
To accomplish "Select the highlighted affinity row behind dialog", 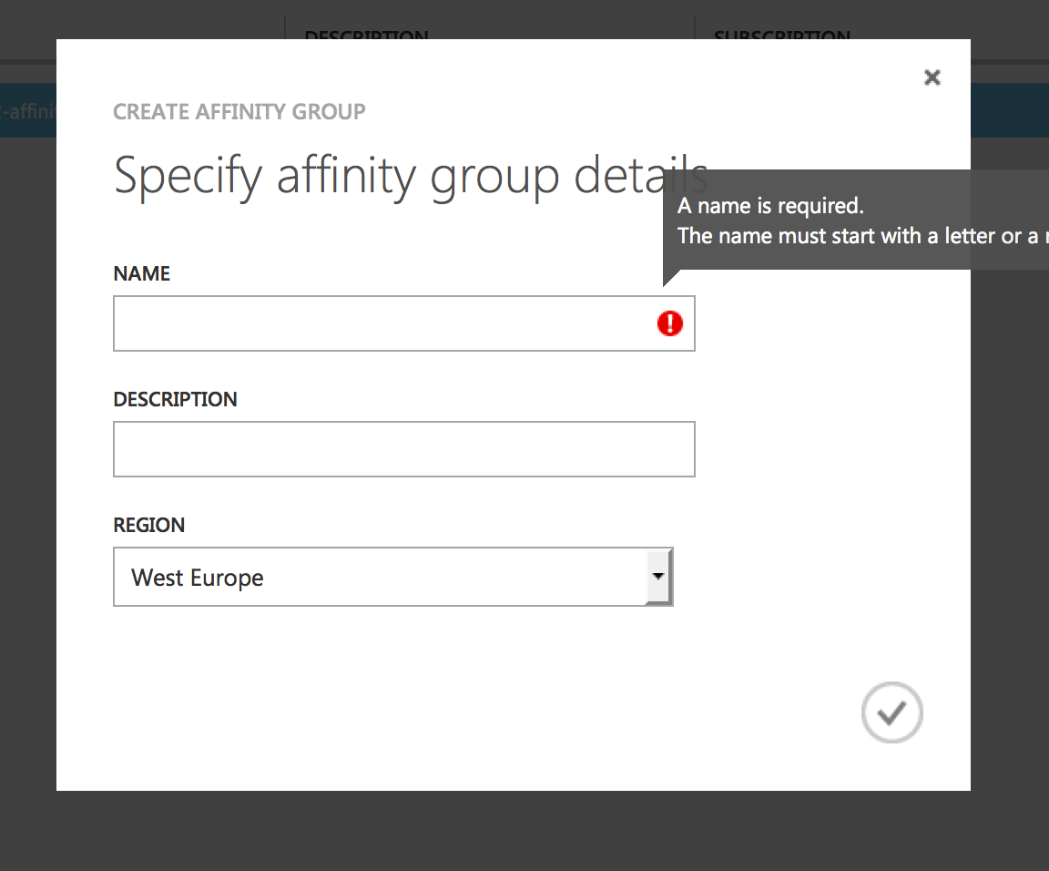I will (x=27, y=111).
